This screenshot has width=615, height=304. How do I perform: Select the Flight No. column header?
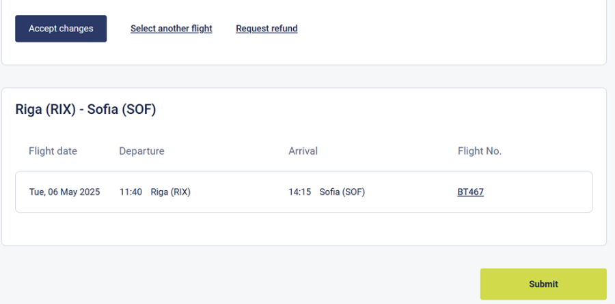480,151
